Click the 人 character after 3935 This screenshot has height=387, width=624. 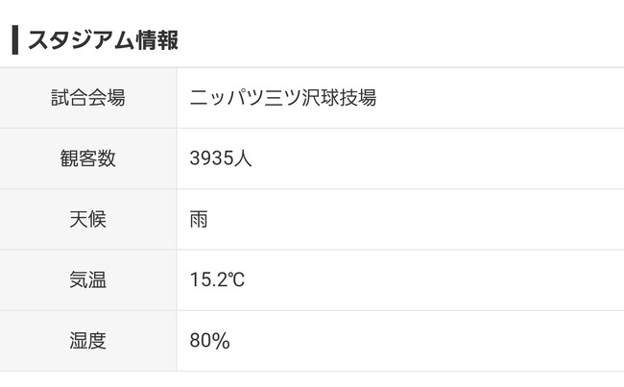click(243, 158)
